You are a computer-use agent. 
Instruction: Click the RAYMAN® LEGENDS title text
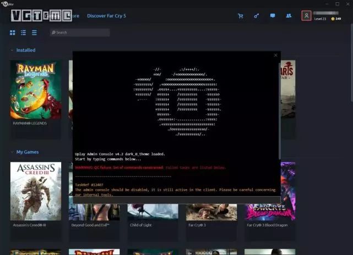30,123
